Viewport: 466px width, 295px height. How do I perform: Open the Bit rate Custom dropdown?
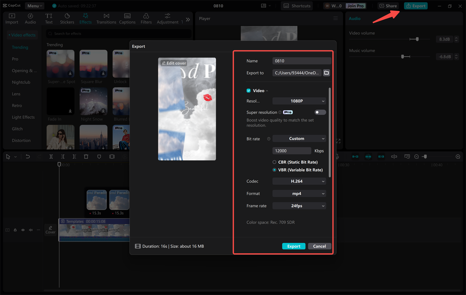299,139
